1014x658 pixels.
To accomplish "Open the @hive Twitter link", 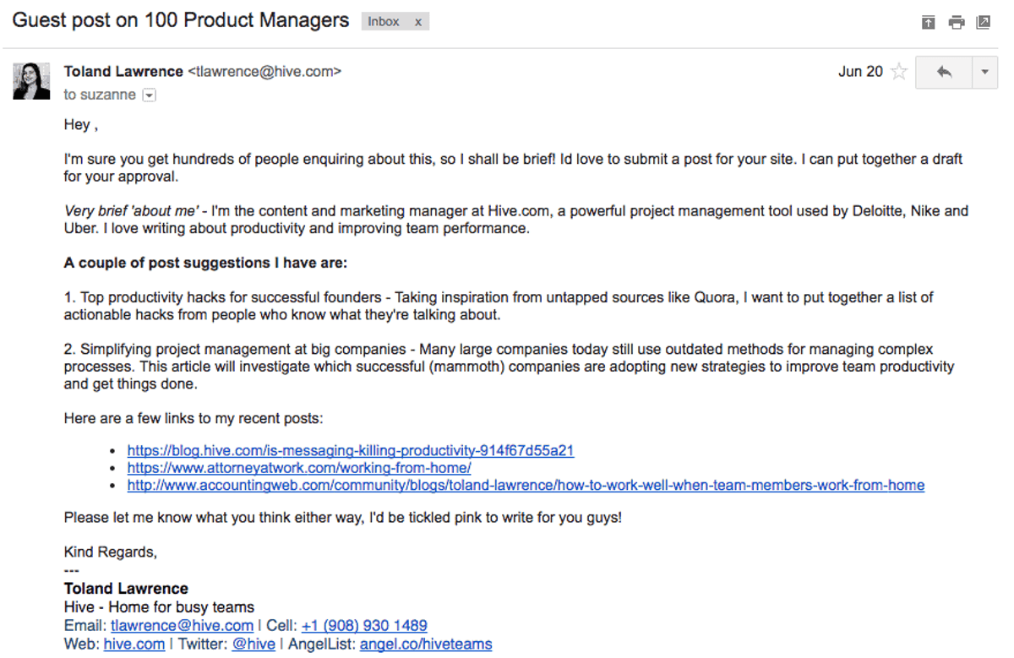I will 253,644.
